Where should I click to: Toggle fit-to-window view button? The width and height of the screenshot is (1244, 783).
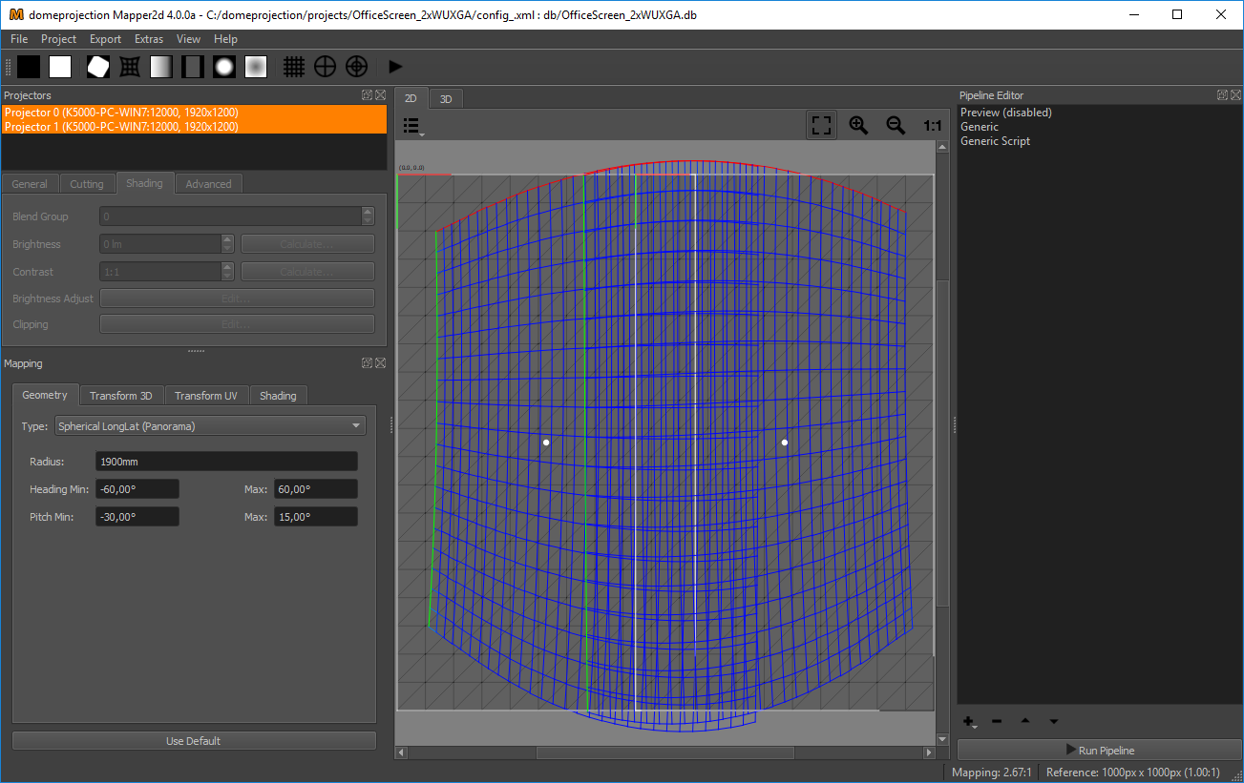[x=821, y=126]
